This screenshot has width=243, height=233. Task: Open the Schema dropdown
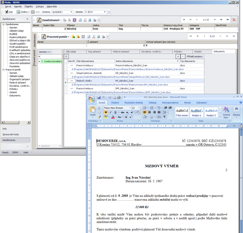pos(62,12)
